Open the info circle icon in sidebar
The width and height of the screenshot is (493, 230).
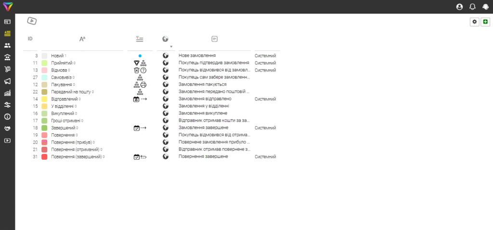point(8,117)
